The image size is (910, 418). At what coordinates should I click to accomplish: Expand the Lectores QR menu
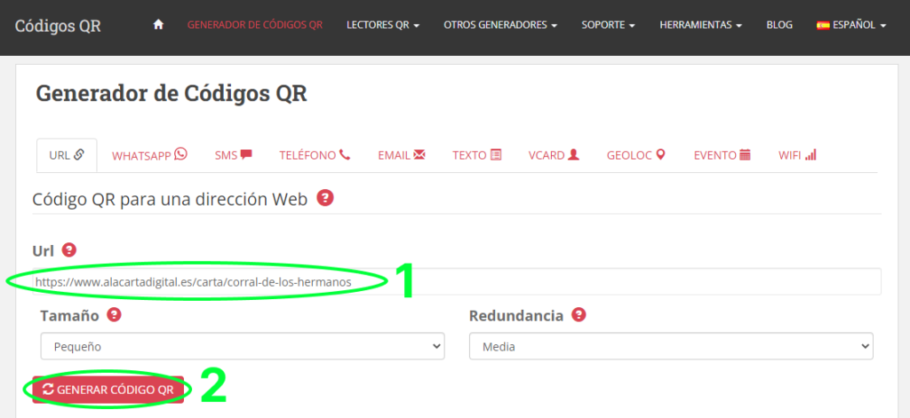click(383, 25)
